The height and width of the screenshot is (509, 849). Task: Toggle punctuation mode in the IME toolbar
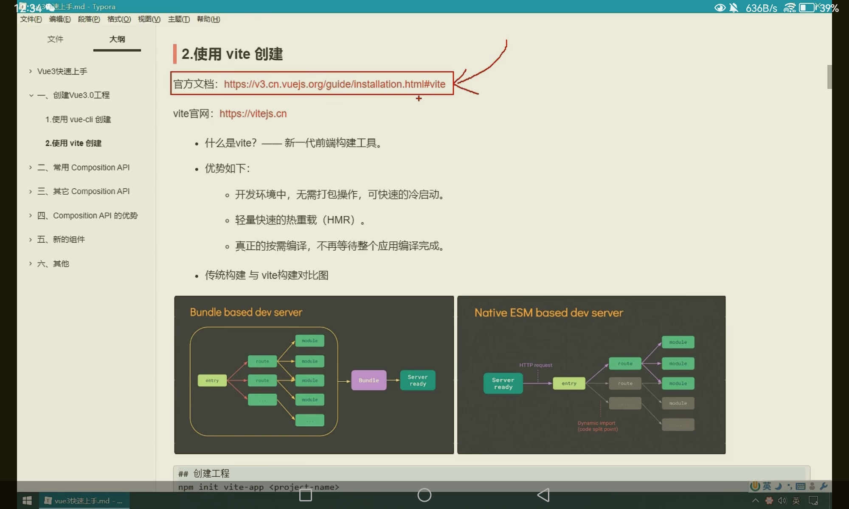790,486
